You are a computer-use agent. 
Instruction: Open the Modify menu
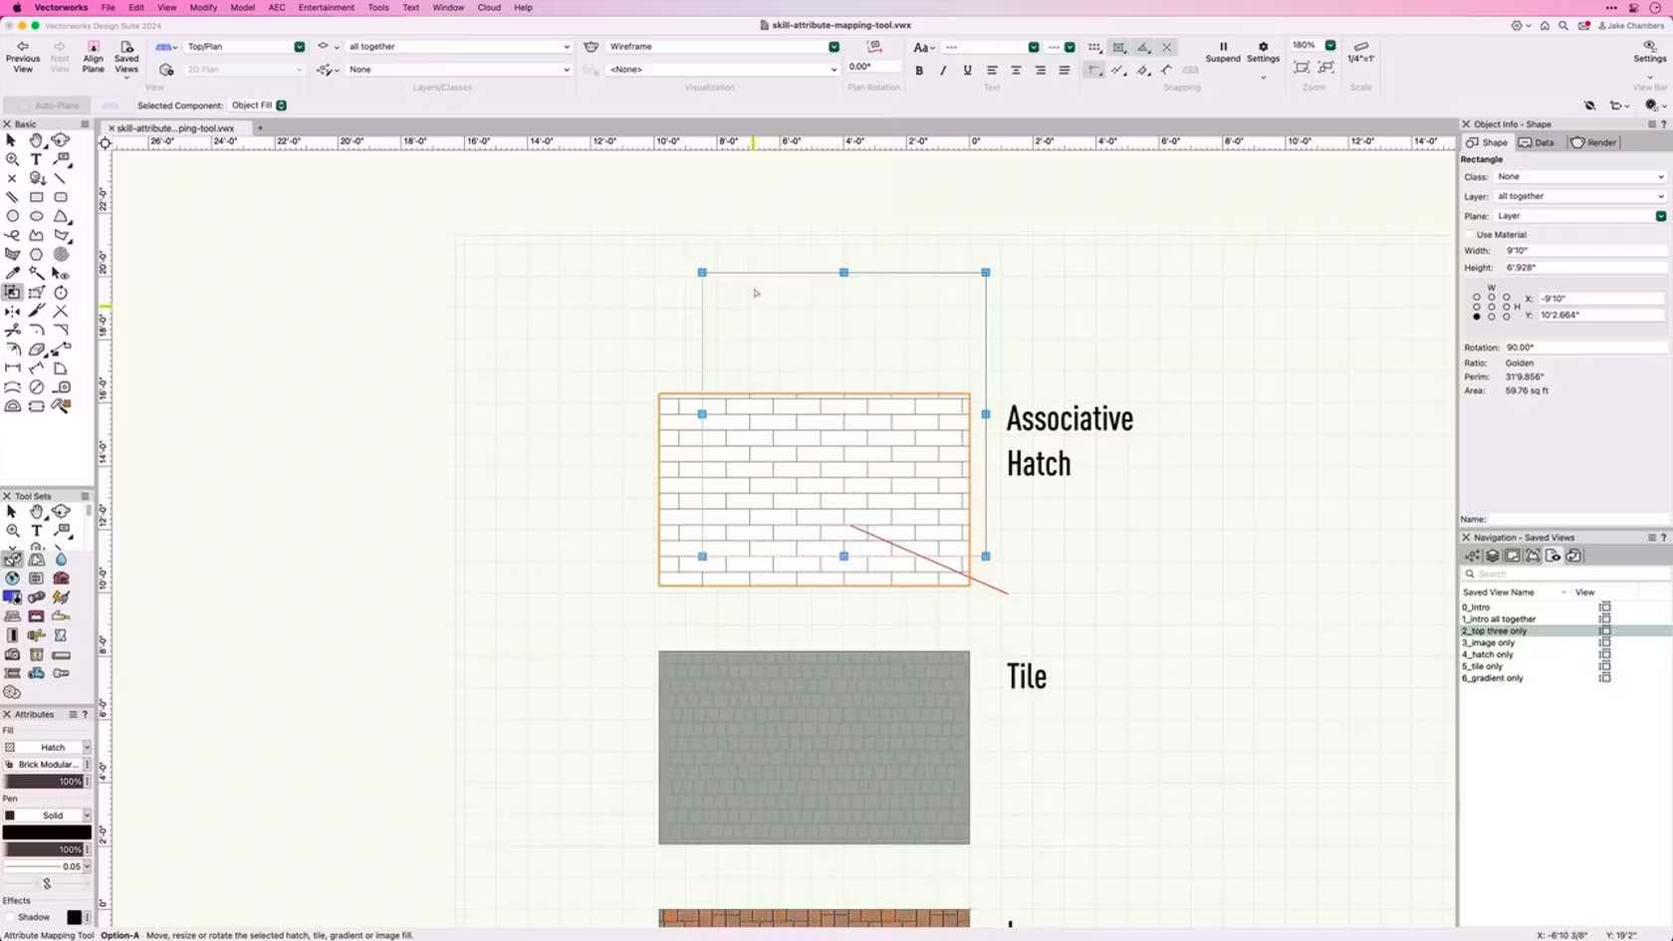click(203, 7)
